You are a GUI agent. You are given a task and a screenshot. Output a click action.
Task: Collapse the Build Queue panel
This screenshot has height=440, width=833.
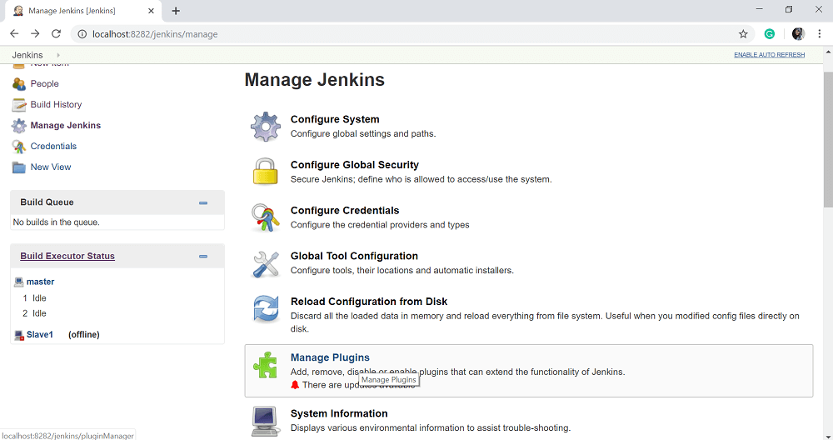click(203, 203)
